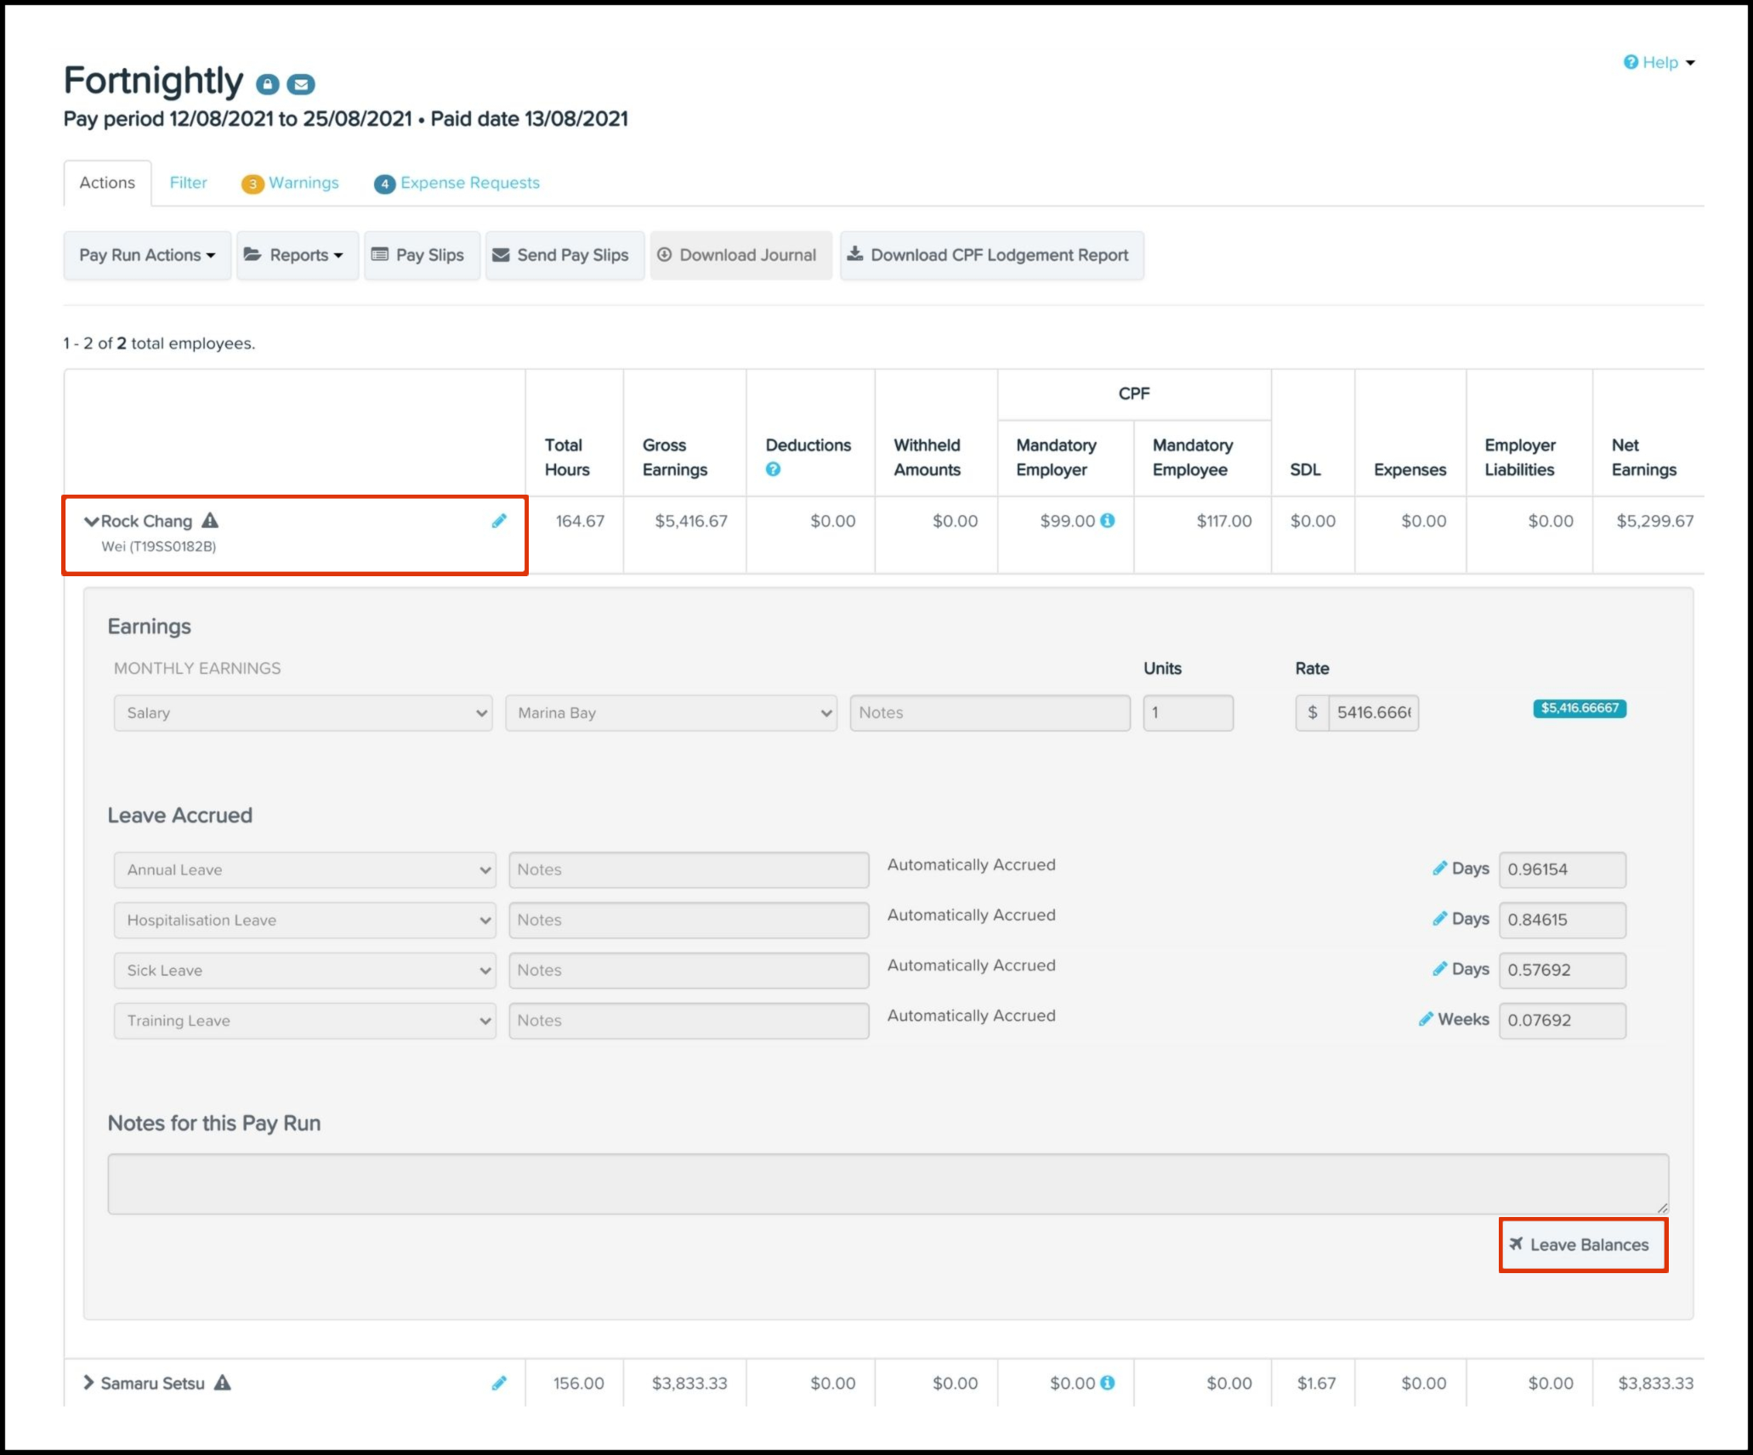Click the Hospitalisation Leave Notes field
The image size is (1753, 1455).
(x=689, y=920)
